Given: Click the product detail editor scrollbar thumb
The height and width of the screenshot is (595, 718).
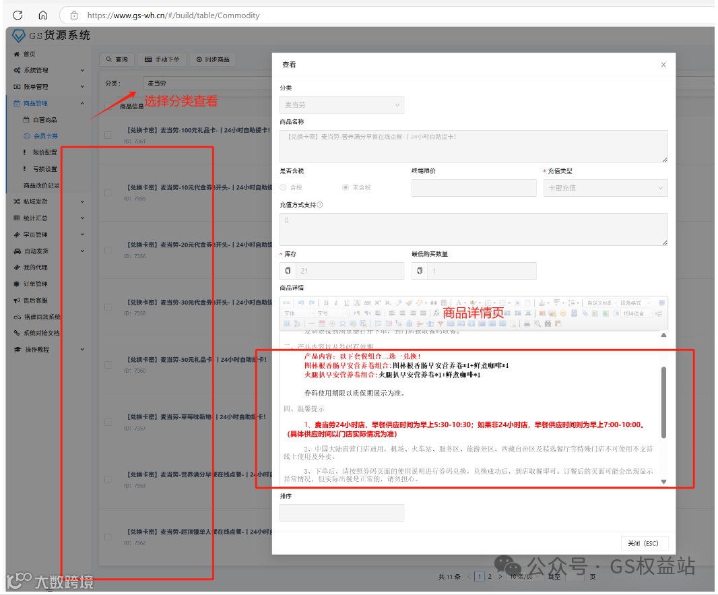Looking at the screenshot, I should tap(663, 402).
